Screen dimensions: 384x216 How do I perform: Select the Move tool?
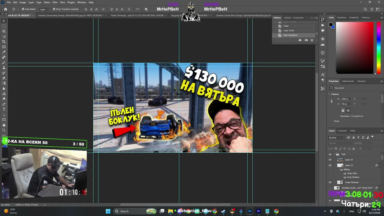4,21
